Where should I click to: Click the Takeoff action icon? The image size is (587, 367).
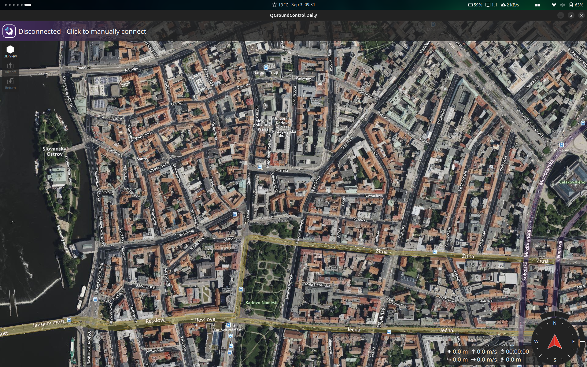pos(10,68)
